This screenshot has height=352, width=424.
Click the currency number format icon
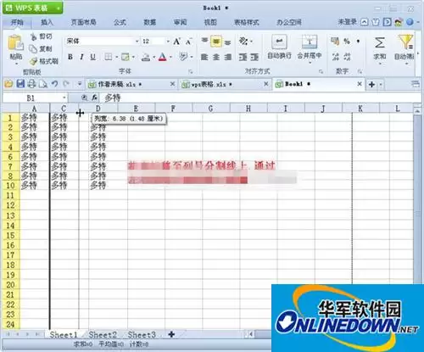pyautogui.click(x=335, y=42)
